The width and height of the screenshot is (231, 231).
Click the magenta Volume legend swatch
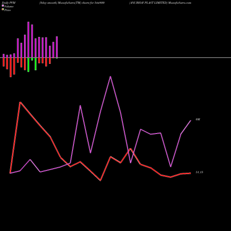coord(3,6)
